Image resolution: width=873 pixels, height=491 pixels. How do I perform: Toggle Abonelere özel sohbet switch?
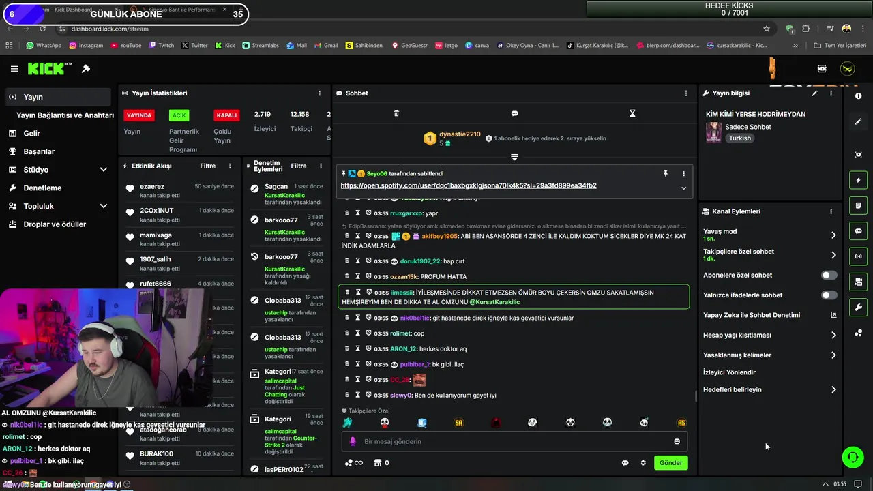tap(829, 276)
